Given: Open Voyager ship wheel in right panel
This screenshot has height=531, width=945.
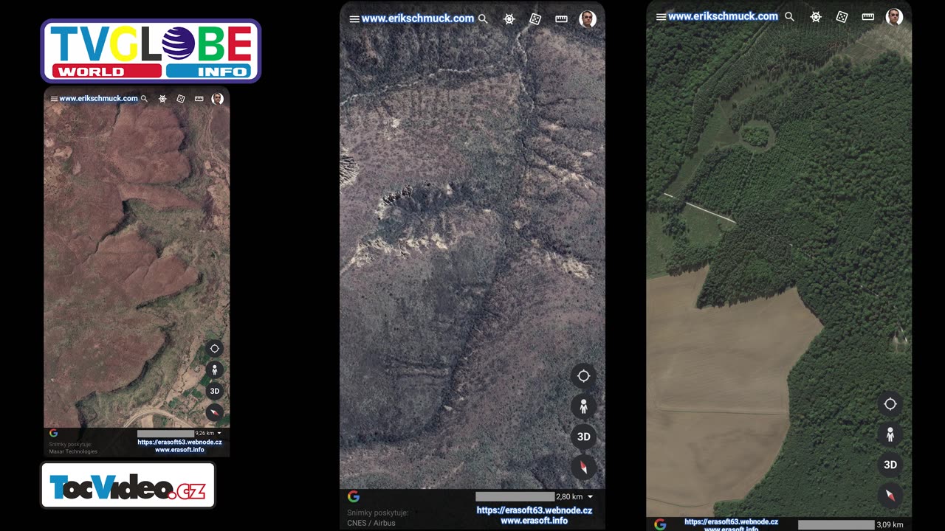Looking at the screenshot, I should pos(816,16).
